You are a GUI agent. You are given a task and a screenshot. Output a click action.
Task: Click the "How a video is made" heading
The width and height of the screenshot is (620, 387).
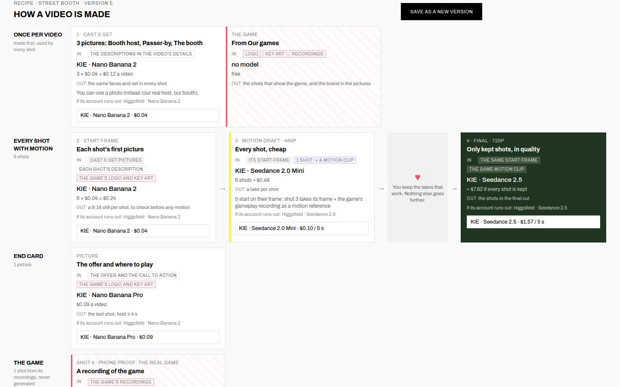[x=62, y=14]
